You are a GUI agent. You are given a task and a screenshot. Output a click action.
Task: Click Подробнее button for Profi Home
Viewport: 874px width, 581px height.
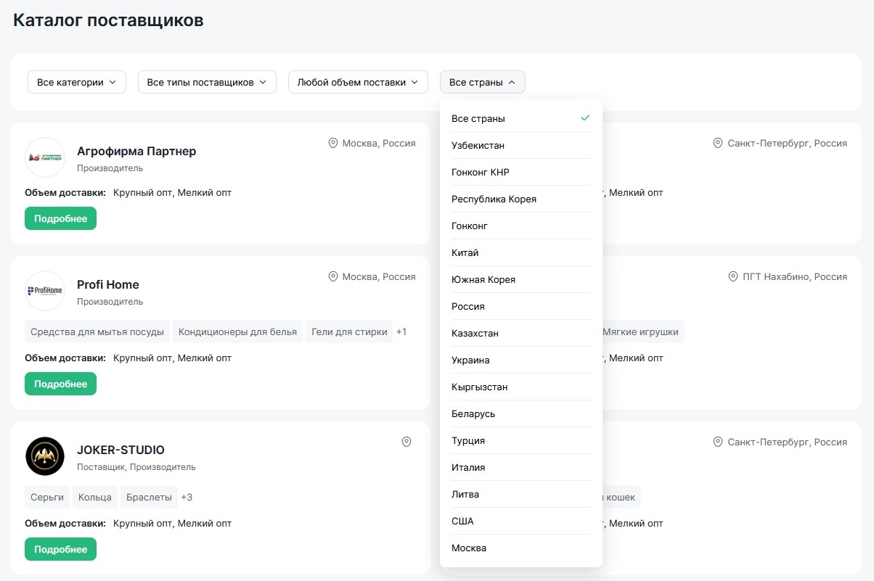tap(60, 384)
